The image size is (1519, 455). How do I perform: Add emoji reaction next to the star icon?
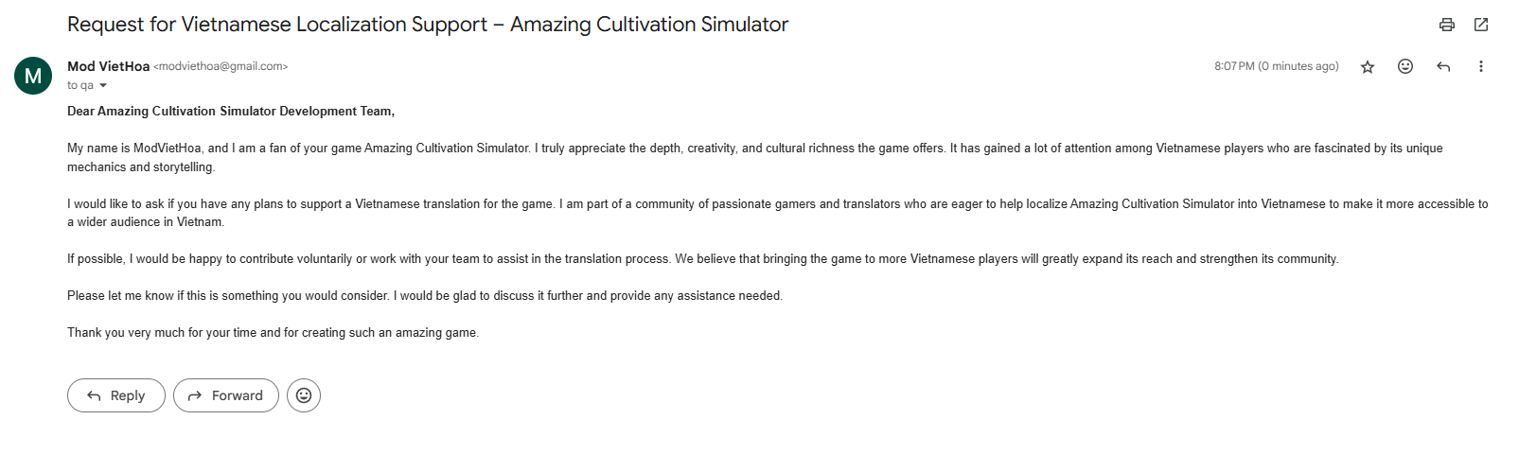click(1405, 66)
